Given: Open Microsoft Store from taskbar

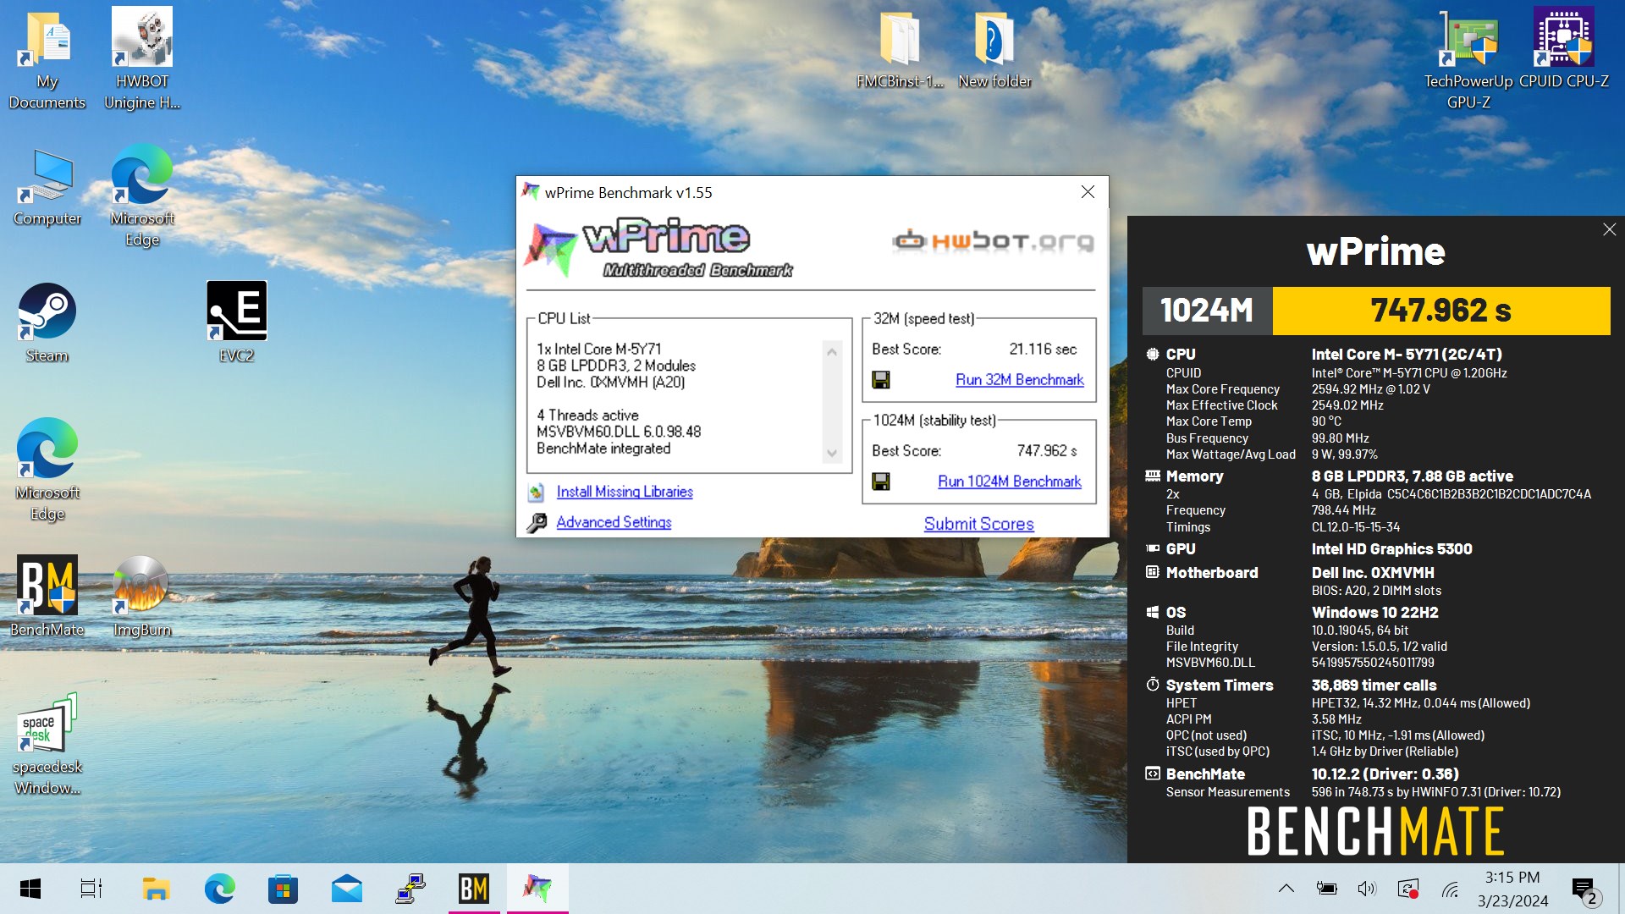Looking at the screenshot, I should 283,889.
